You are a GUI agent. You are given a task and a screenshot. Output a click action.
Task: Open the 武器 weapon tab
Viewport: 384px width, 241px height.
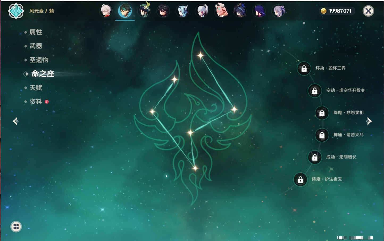coord(36,46)
